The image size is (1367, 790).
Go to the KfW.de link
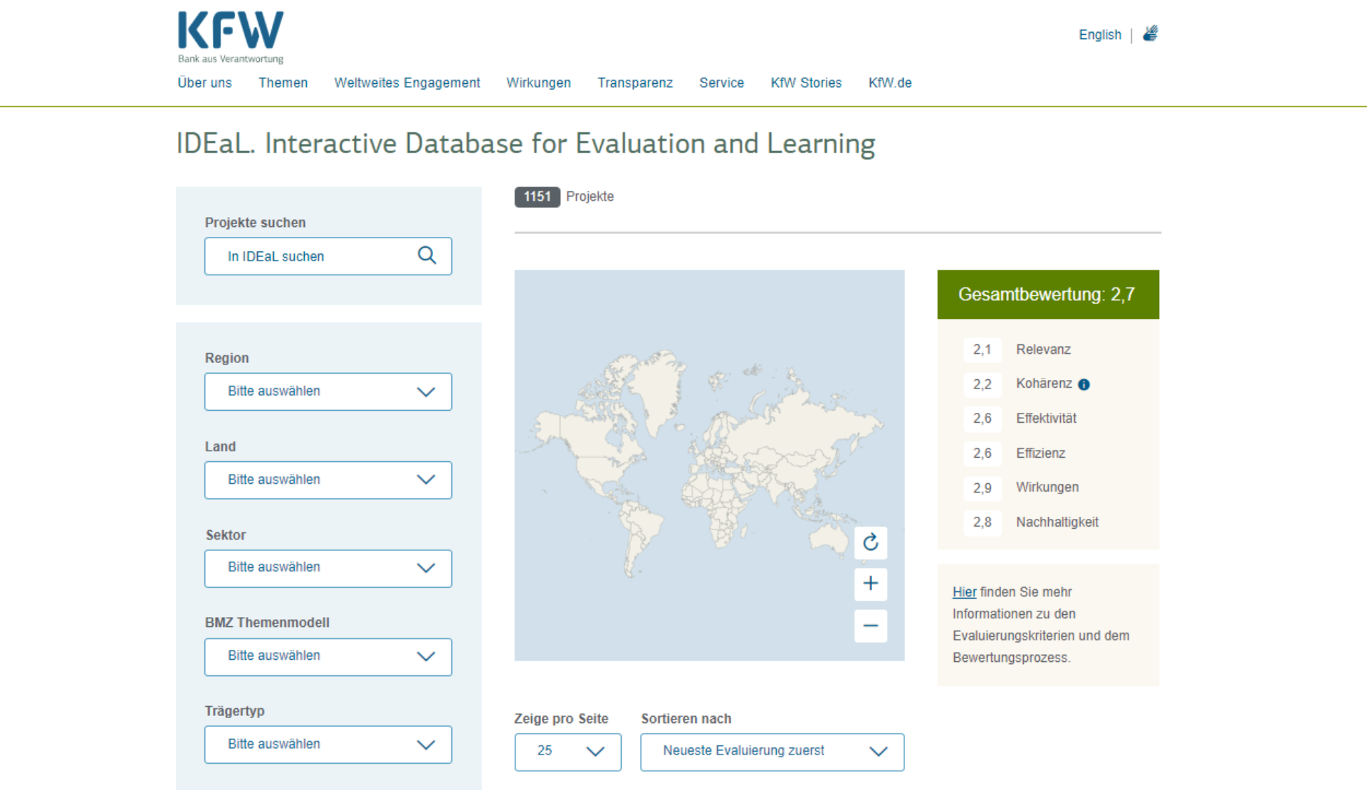coord(890,83)
